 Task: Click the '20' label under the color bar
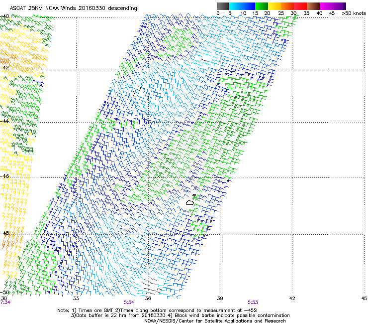(267, 13)
